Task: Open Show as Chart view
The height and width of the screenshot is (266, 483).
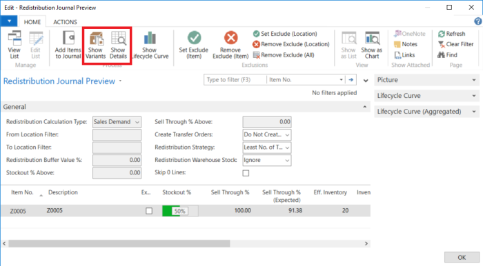Action: (372, 45)
